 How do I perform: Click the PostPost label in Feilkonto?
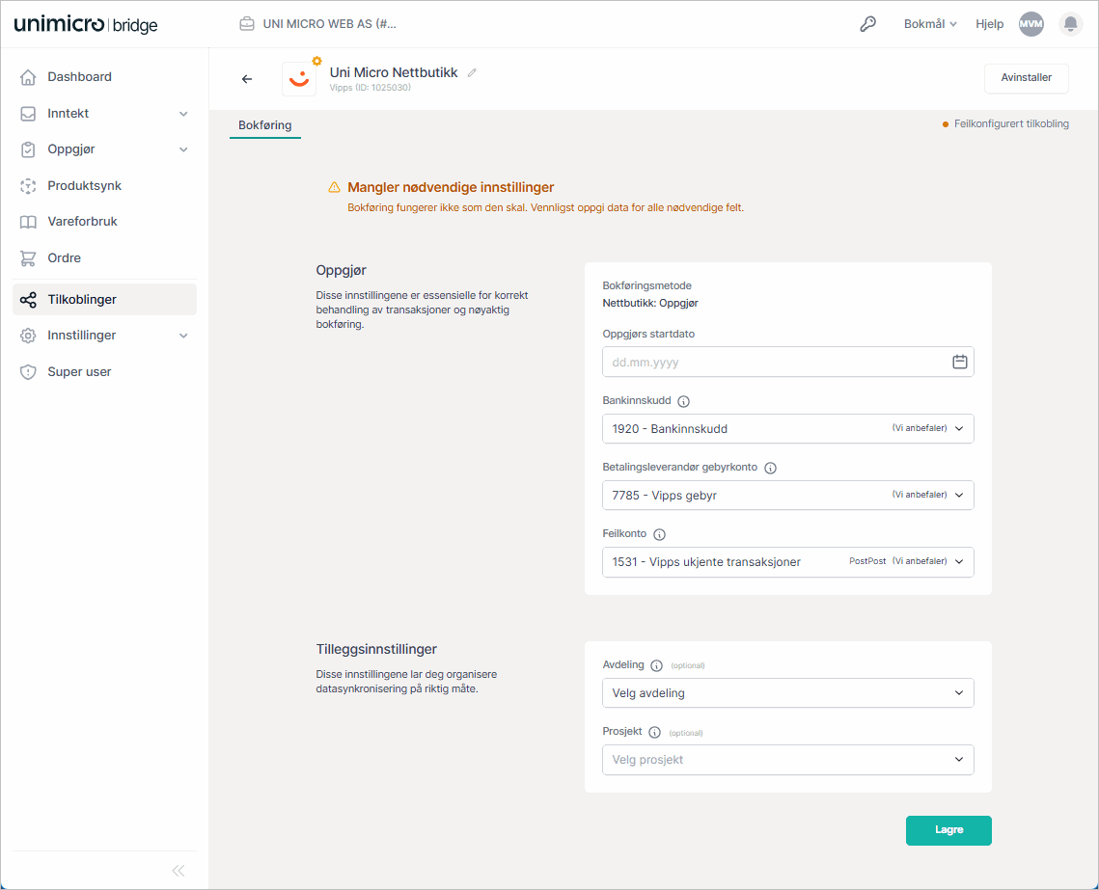pos(867,561)
